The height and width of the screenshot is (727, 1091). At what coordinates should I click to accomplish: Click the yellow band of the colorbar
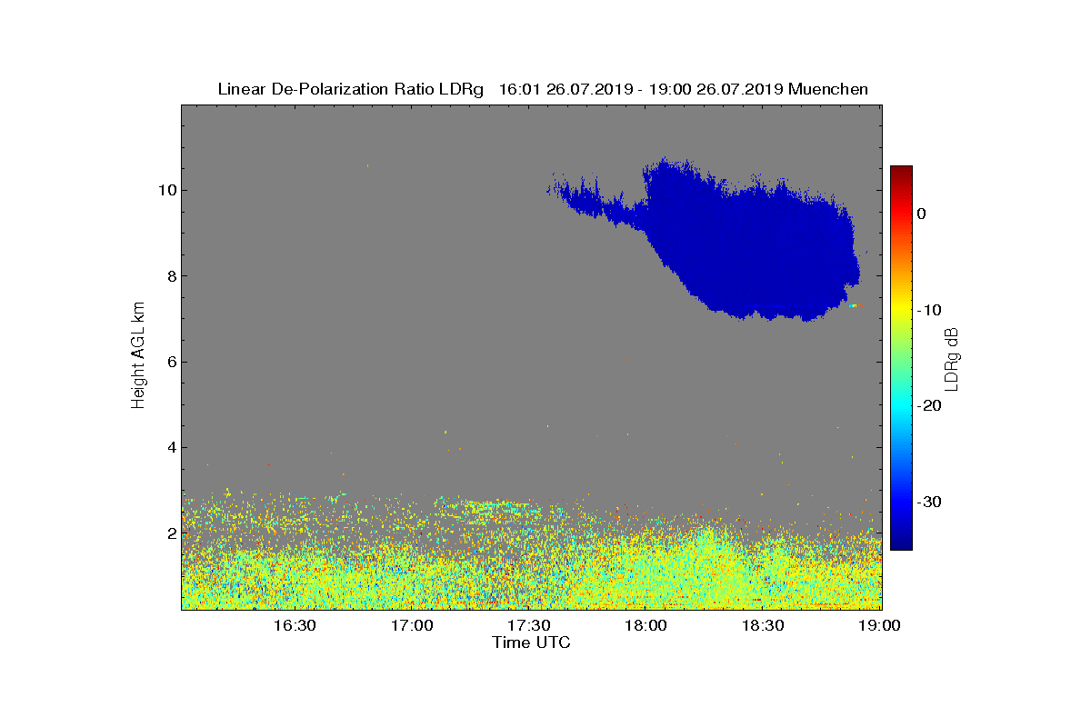click(x=901, y=310)
